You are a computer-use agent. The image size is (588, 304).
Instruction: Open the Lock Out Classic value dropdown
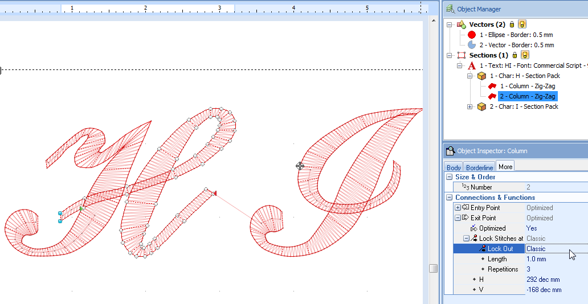[556, 249]
